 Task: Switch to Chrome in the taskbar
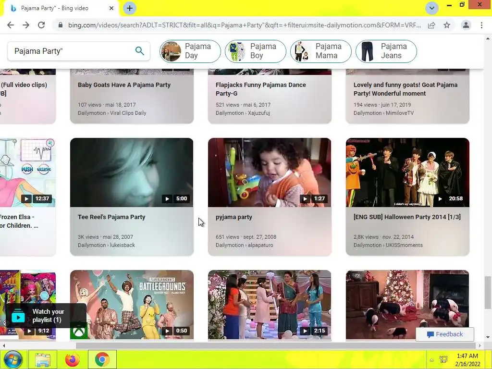pyautogui.click(x=102, y=359)
